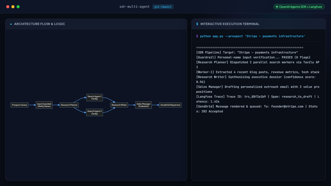This screenshot has width=331, height=186.
Task: Click the git:(main) branch badge
Action: tap(163, 7)
